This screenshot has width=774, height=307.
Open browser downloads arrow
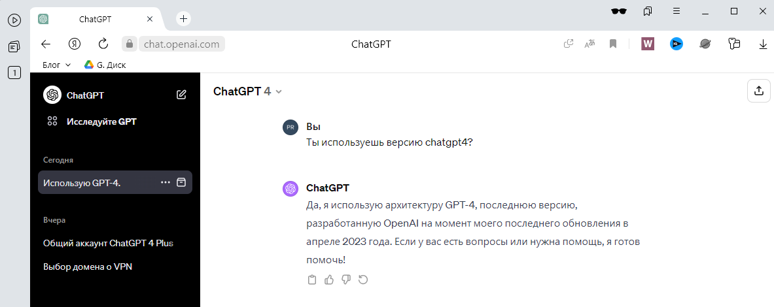[763, 44]
